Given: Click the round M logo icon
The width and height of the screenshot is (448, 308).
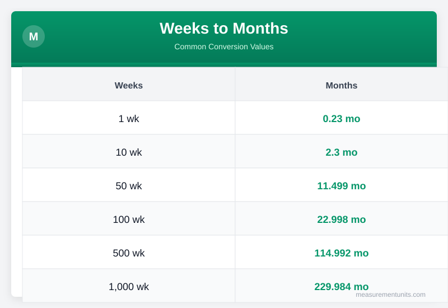Looking at the screenshot, I should 34,36.
